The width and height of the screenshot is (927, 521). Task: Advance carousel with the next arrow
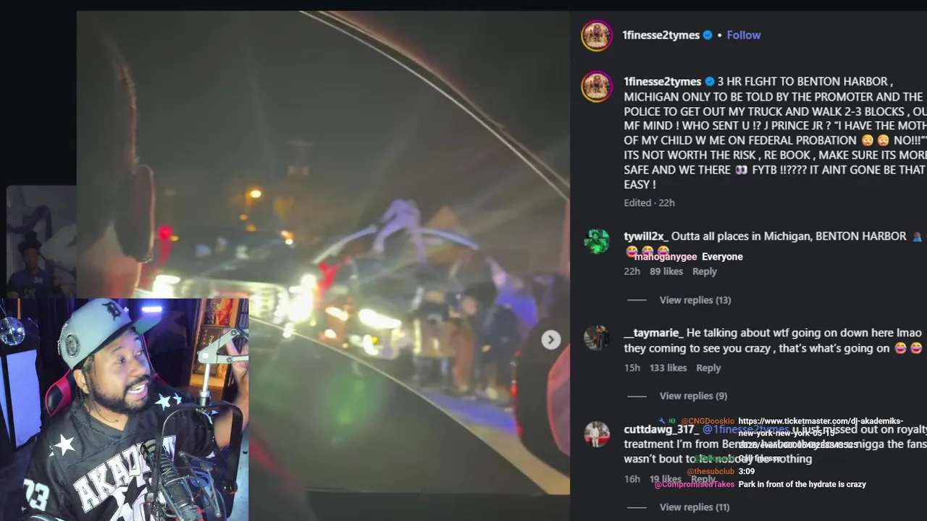click(551, 339)
